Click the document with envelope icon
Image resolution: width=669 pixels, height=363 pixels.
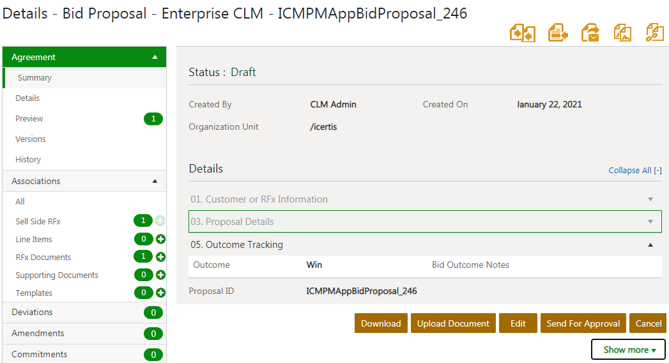590,33
